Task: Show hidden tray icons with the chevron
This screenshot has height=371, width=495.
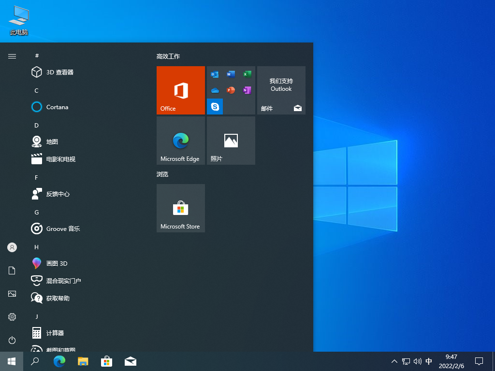Action: [394, 361]
